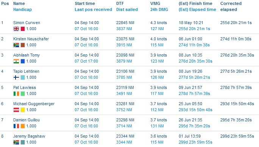Sort by (Est) Elapsed time header

pos(197,9)
